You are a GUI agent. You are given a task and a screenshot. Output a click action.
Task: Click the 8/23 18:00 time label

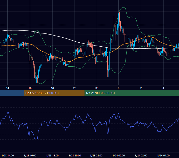pyautogui.click(x=52, y=155)
